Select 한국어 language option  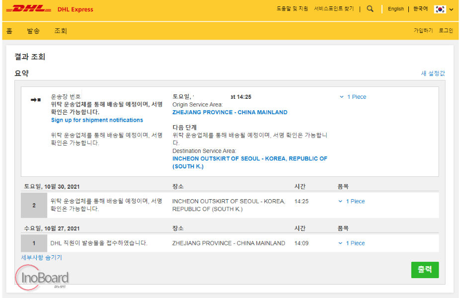coord(420,9)
